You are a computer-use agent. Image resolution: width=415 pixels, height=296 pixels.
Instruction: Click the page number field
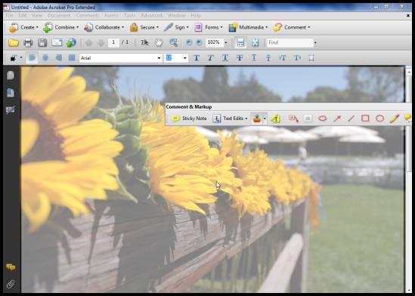113,42
